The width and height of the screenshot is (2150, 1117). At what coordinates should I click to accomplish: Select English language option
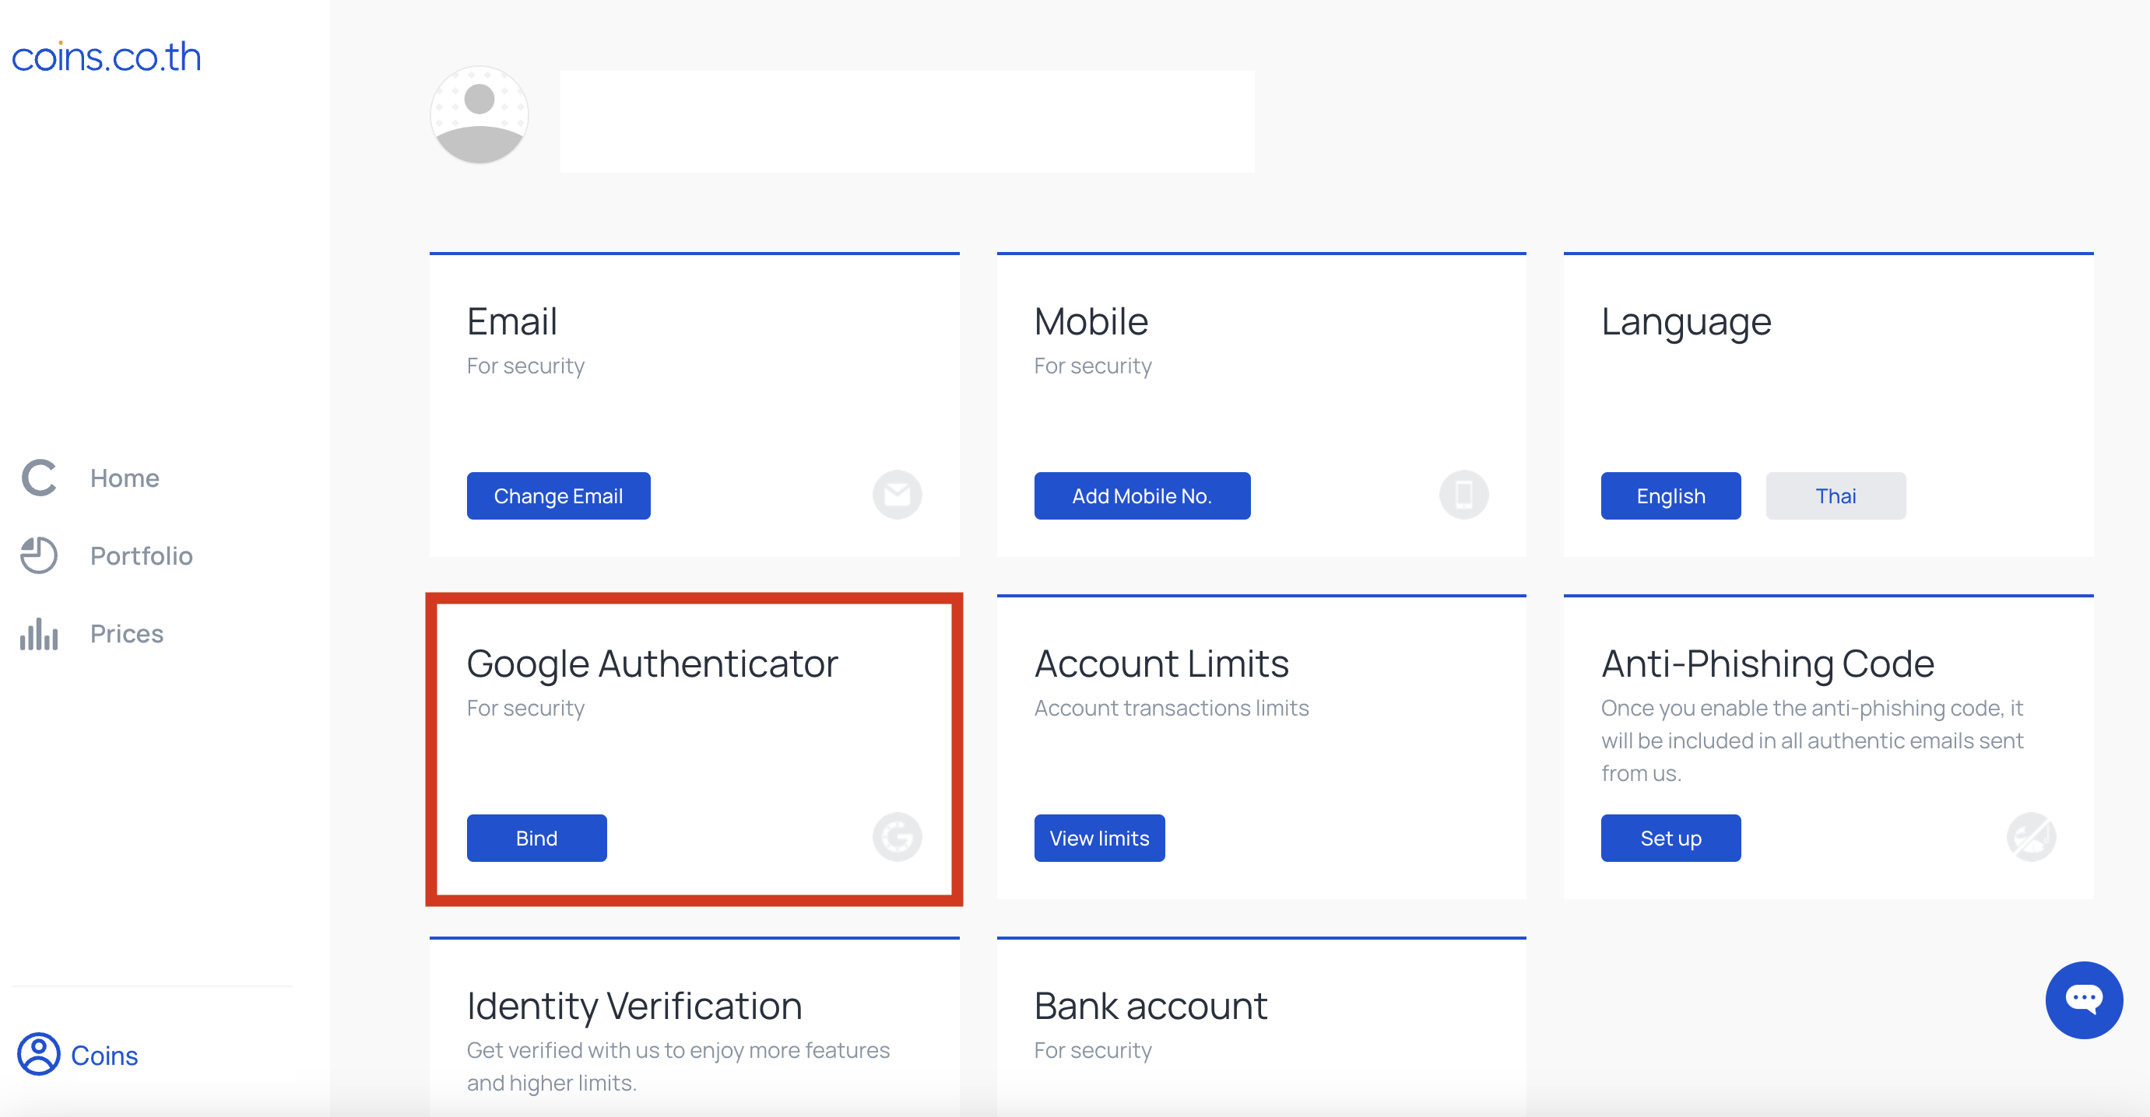1670,495
